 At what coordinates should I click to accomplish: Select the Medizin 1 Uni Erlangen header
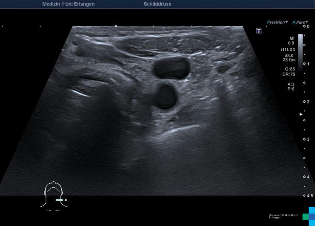tap(68, 4)
